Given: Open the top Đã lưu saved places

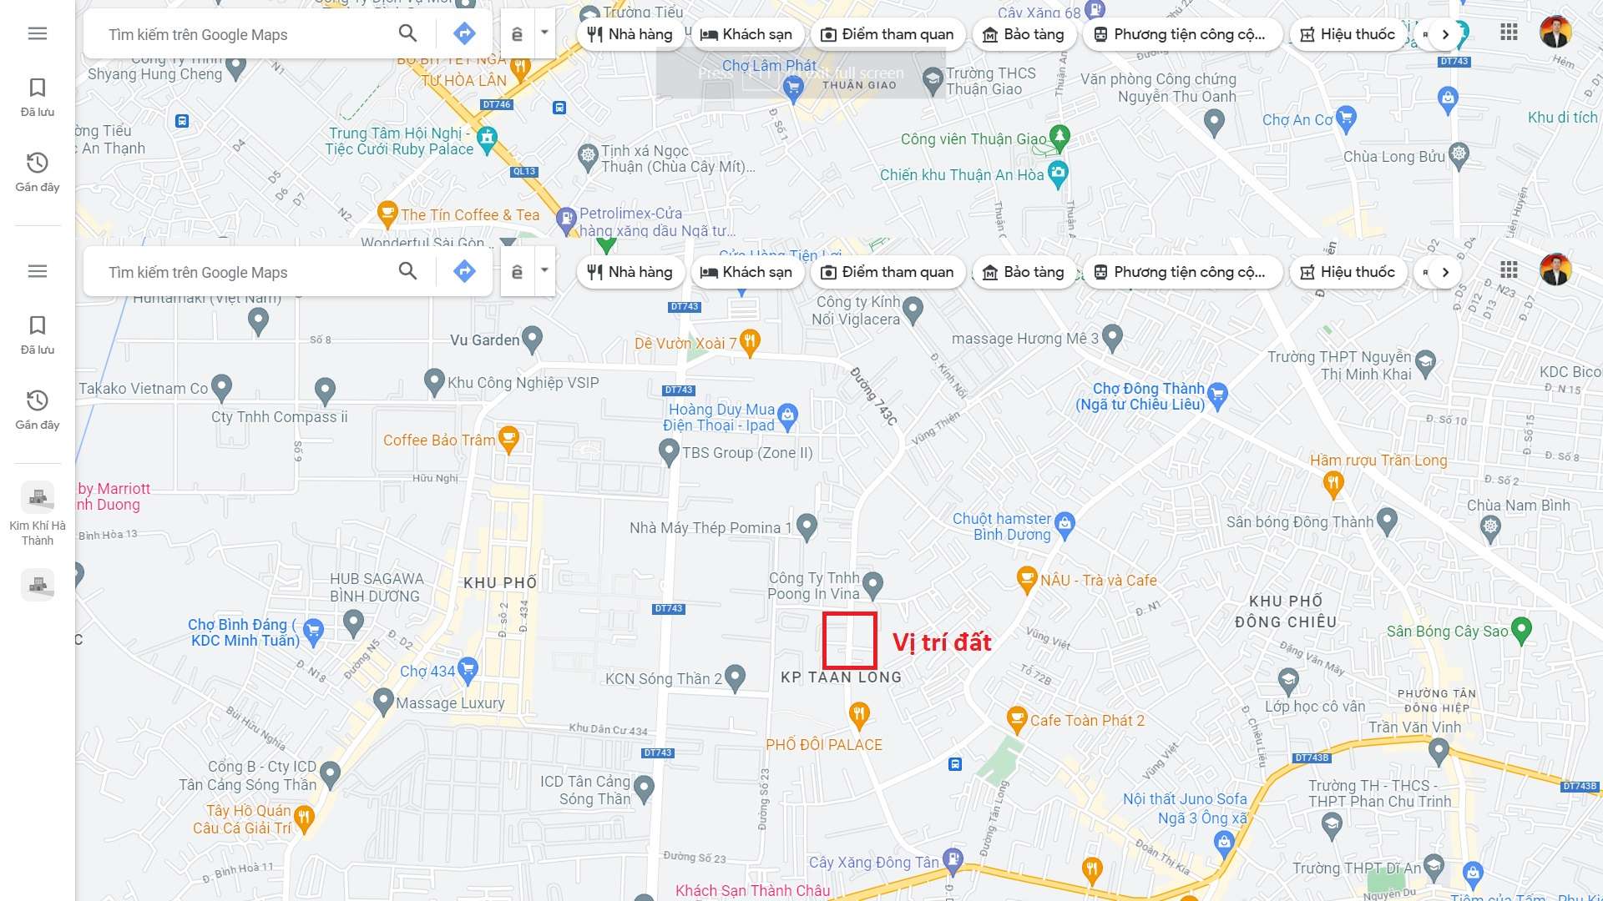Looking at the screenshot, I should pos(38,98).
